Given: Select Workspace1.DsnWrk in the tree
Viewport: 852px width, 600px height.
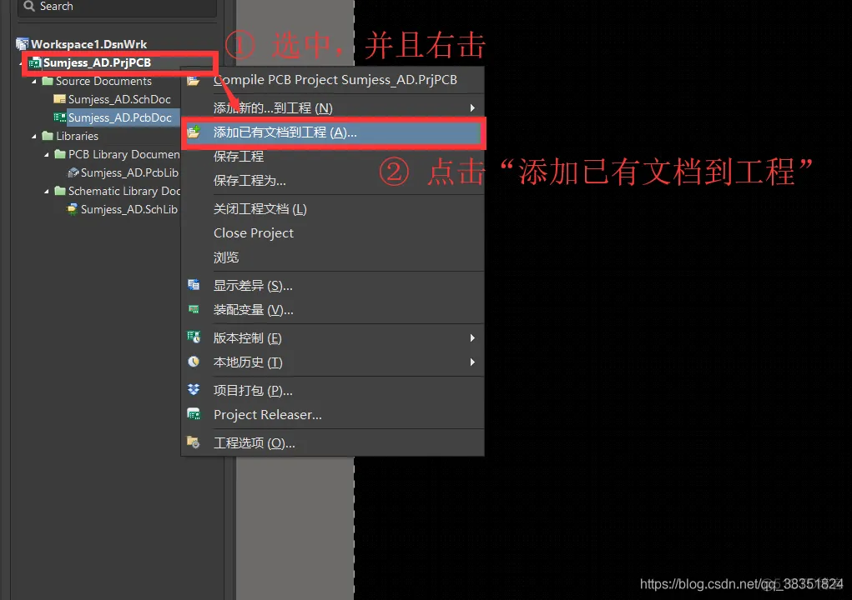Looking at the screenshot, I should 89,44.
